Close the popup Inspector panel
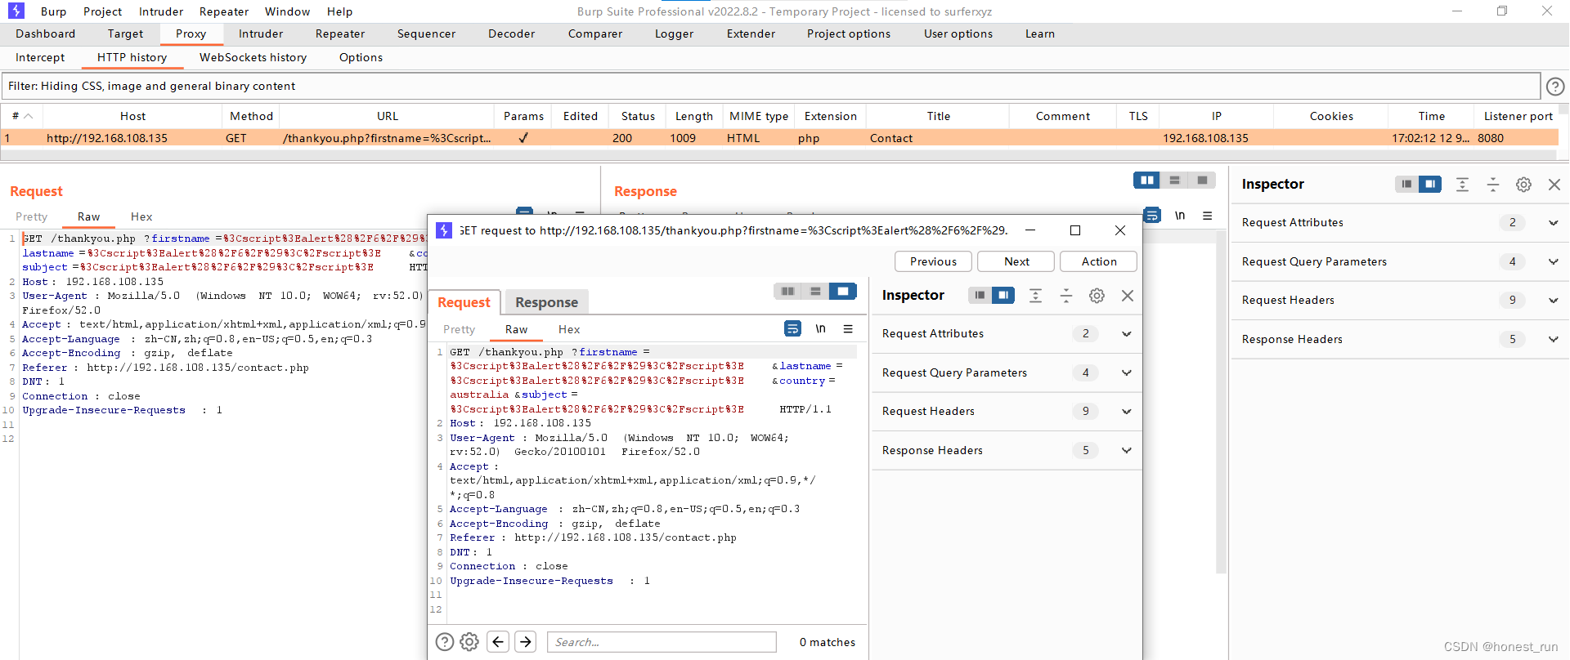 coord(1128,295)
